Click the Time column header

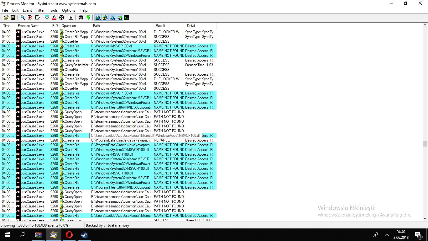(x=8, y=26)
